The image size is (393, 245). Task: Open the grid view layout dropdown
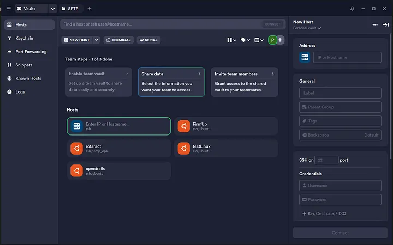(x=231, y=40)
